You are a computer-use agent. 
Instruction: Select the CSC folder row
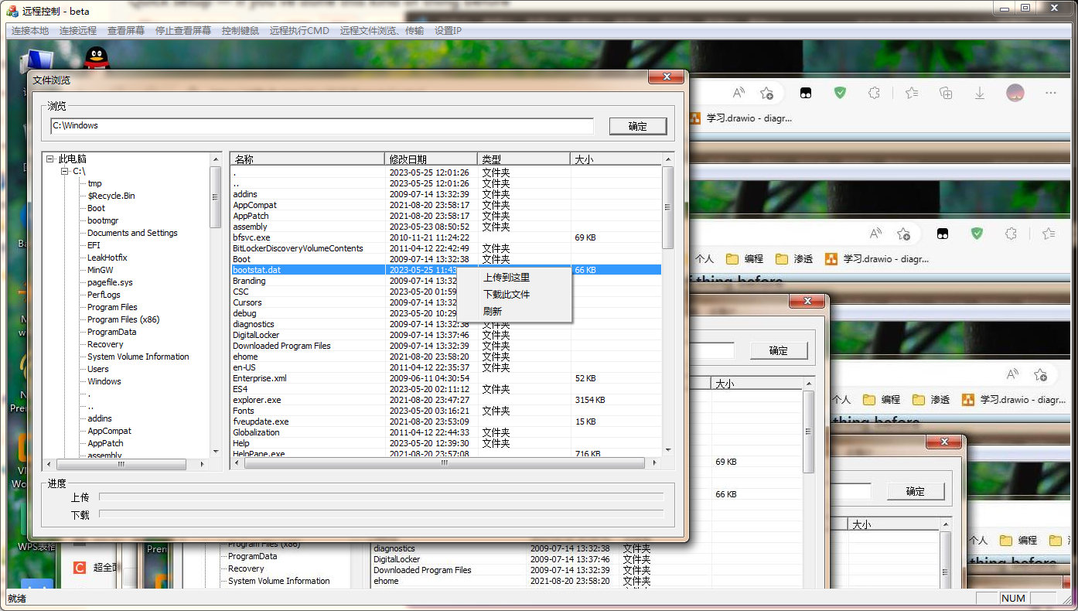click(241, 292)
